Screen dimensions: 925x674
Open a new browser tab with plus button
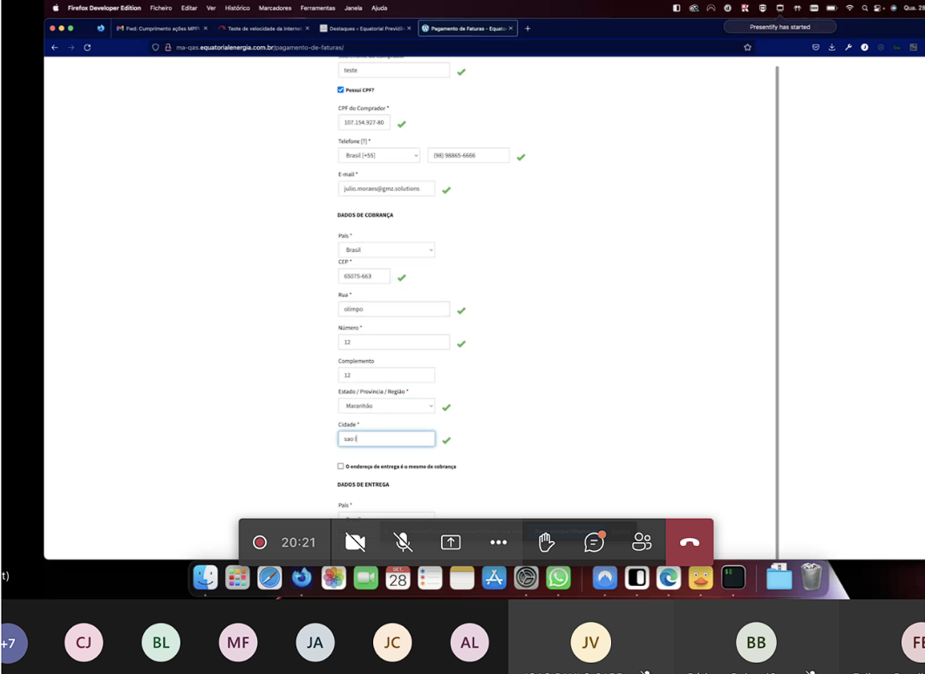coord(527,28)
